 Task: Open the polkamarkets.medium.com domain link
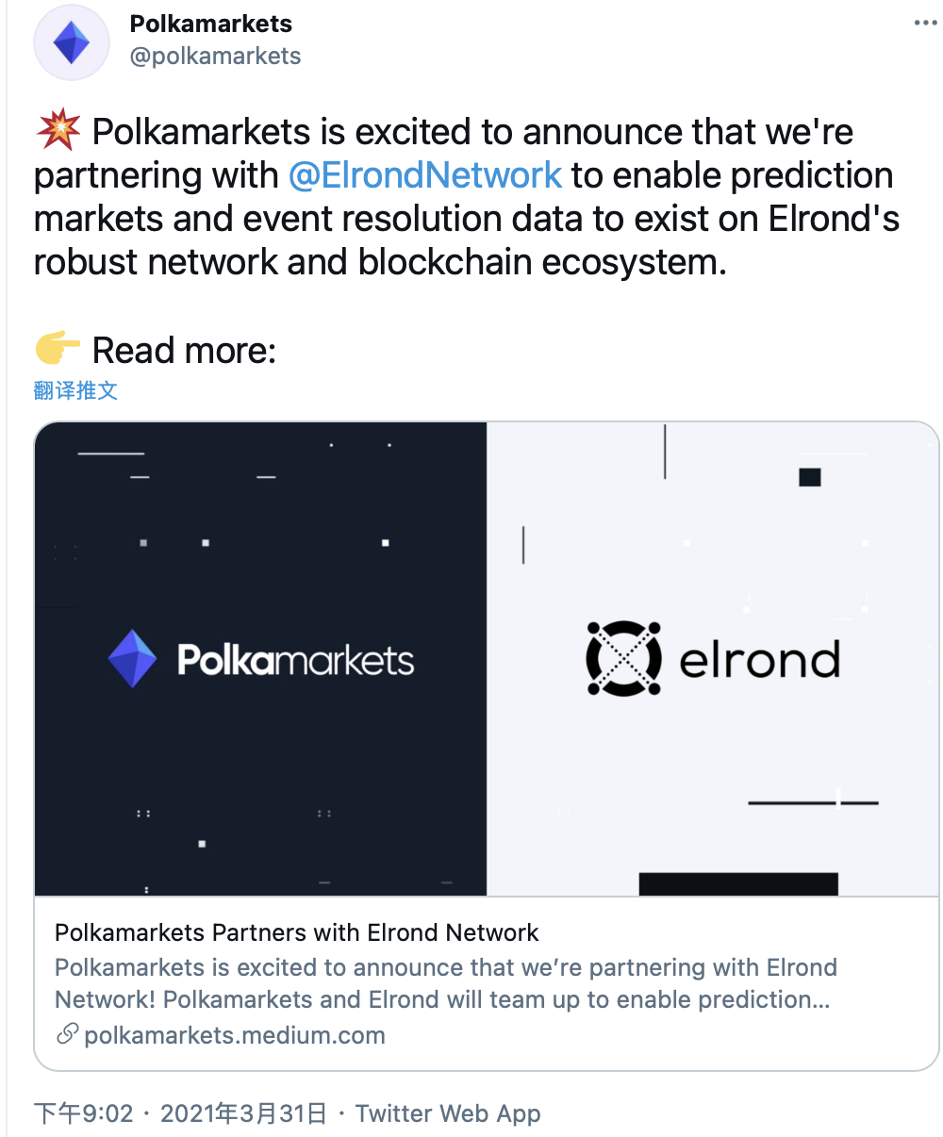[235, 1035]
